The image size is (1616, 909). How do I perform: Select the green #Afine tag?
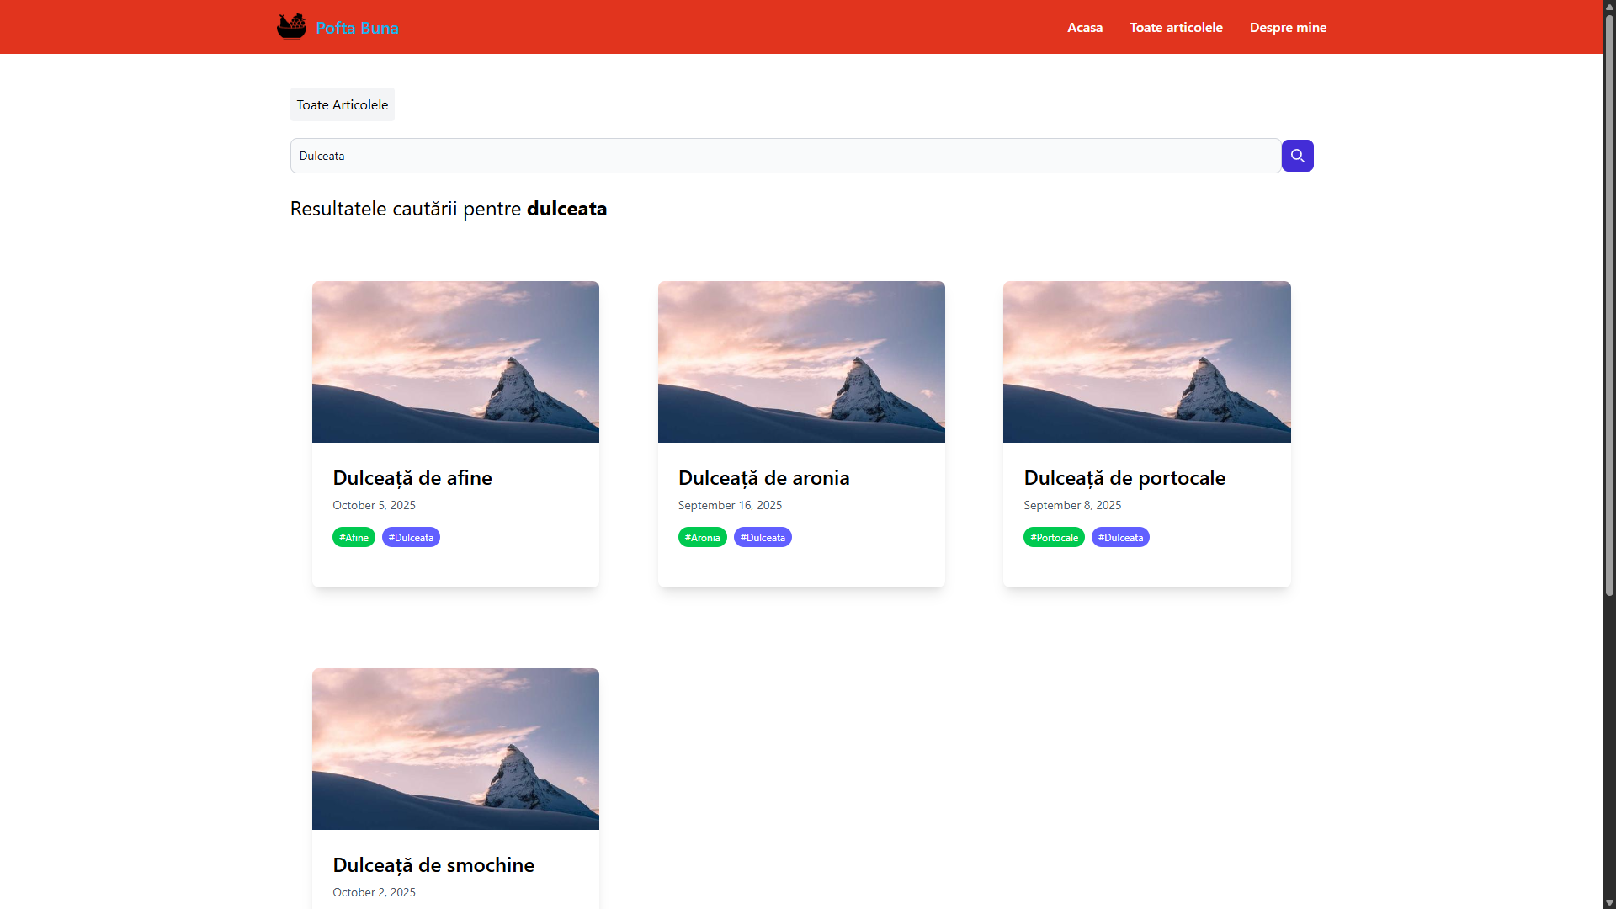(x=353, y=537)
